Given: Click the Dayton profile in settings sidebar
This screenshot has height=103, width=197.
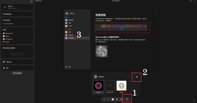Looking at the screenshot, I should pyautogui.click(x=70, y=14).
